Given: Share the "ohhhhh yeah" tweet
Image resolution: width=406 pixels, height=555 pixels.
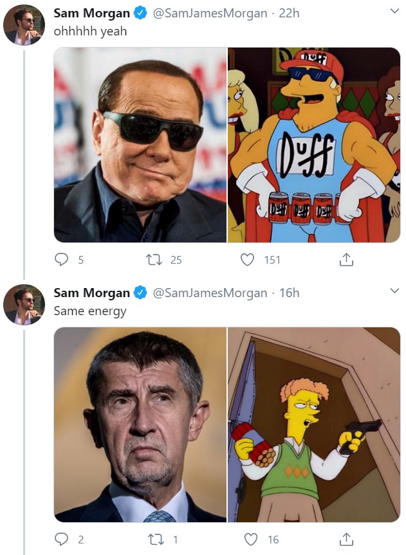Looking at the screenshot, I should [346, 260].
